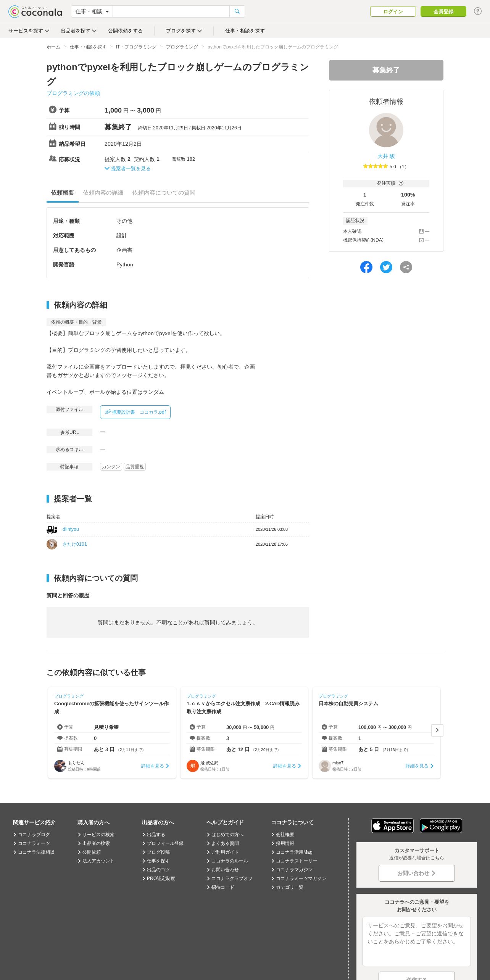Focus the header search input field
Screen dimensions: 490x980
[x=171, y=11]
